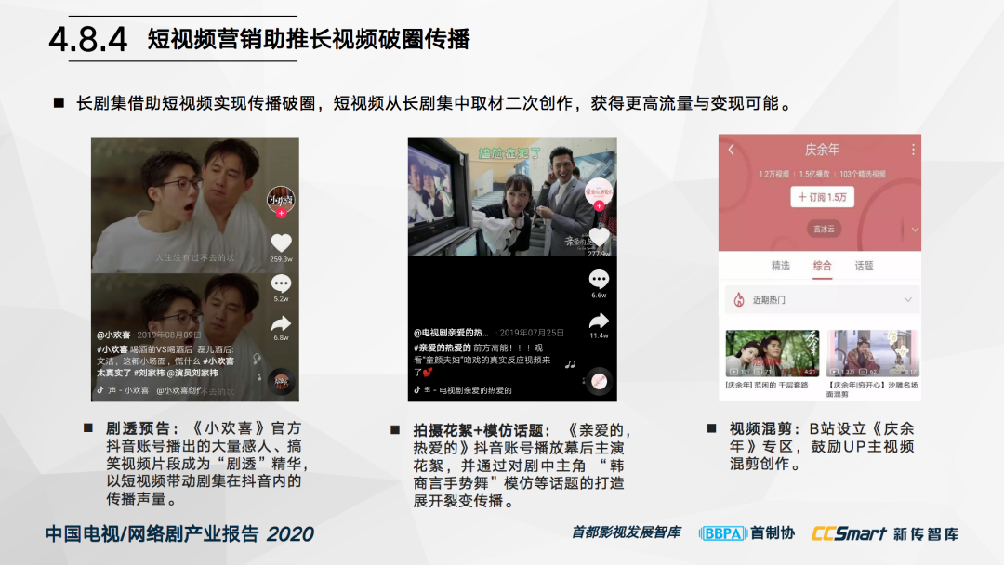The width and height of the screenshot is (1004, 565).
Task: Click the 言冰云 tag pill
Action: (821, 229)
